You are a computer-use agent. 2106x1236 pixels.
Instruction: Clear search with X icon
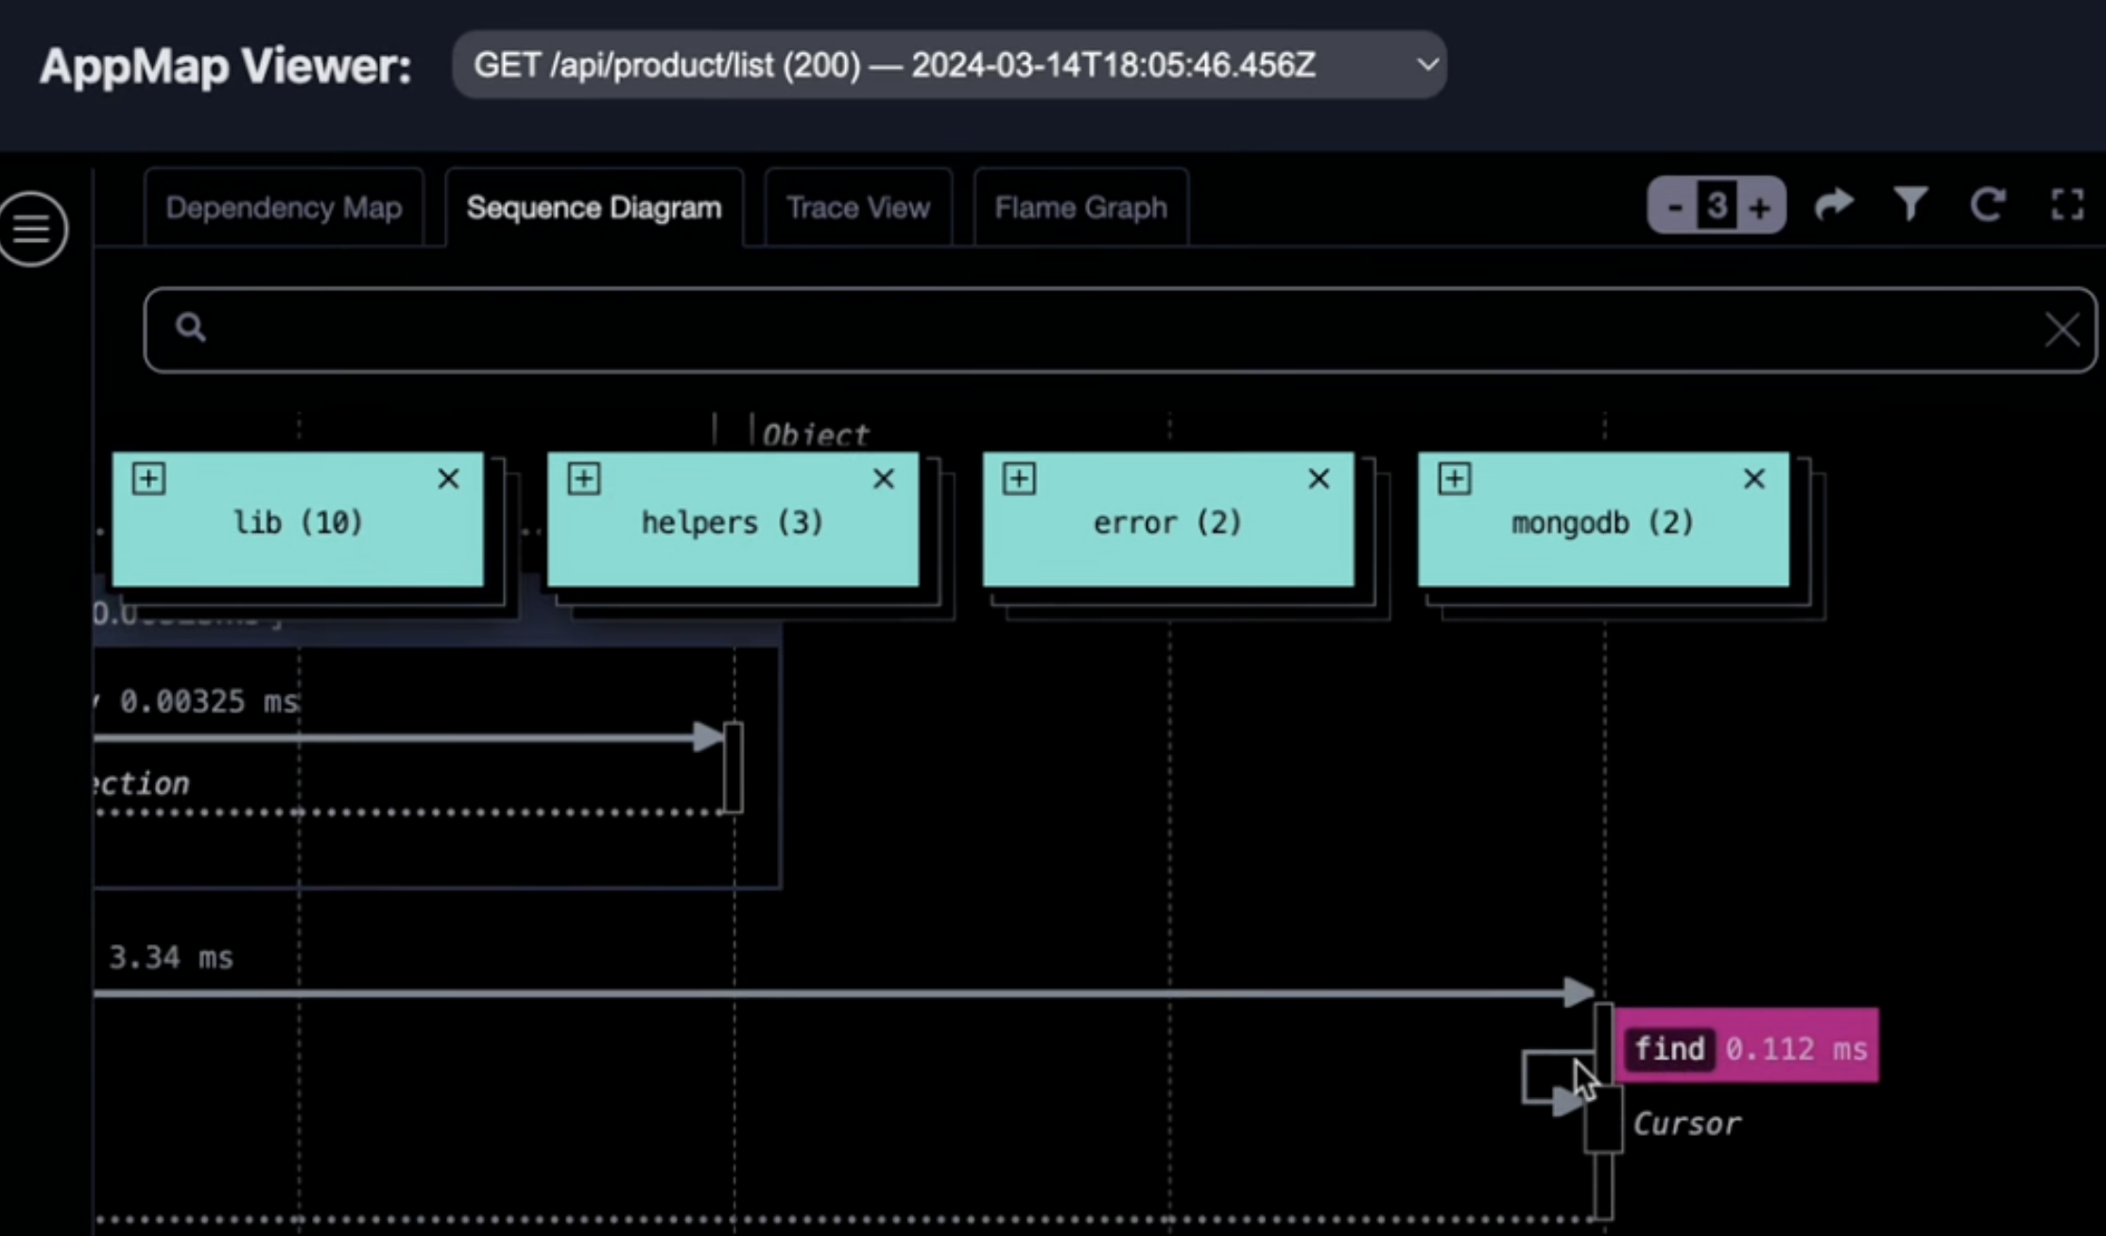coord(2061,331)
